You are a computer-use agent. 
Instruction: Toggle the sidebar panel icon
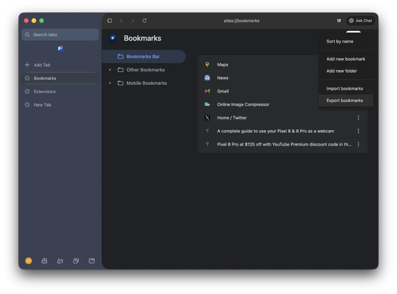click(x=110, y=21)
